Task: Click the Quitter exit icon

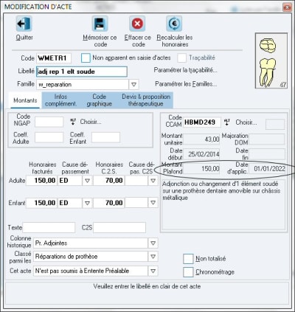Action: tap(24, 24)
